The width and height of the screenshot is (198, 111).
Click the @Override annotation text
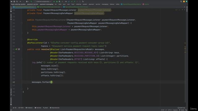click(x=32, y=39)
